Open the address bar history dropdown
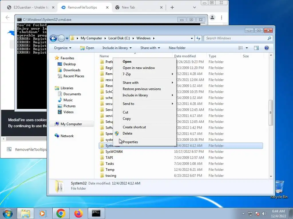 point(192,38)
